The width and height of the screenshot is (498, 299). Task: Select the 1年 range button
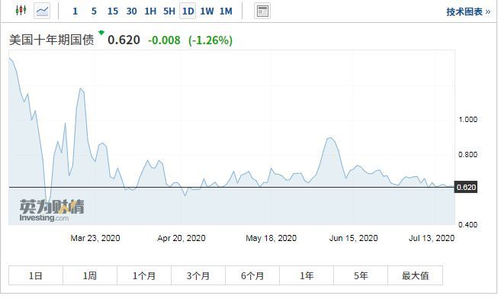[307, 275]
